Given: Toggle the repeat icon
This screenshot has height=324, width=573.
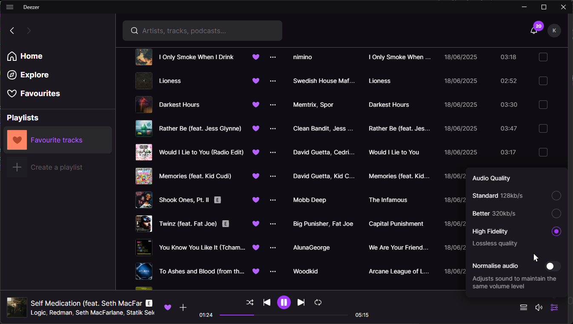Looking at the screenshot, I should [318, 302].
